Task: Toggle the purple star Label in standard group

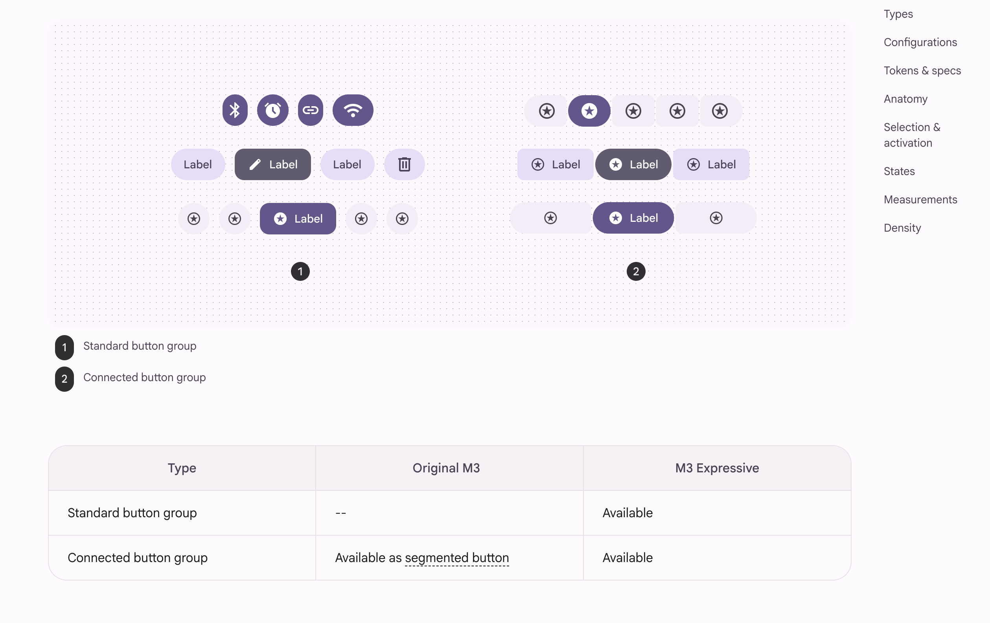Action: pos(298,219)
